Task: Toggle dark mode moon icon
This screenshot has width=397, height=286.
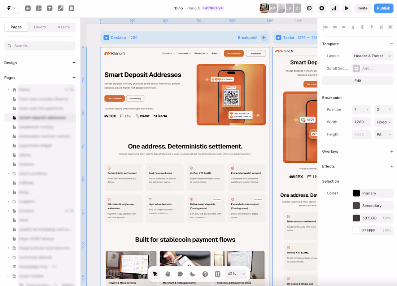Action: pyautogui.click(x=192, y=274)
